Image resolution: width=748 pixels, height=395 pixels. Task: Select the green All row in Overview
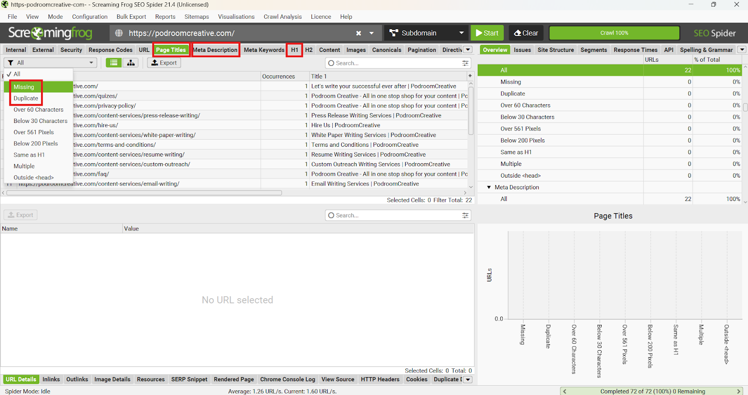[611, 70]
